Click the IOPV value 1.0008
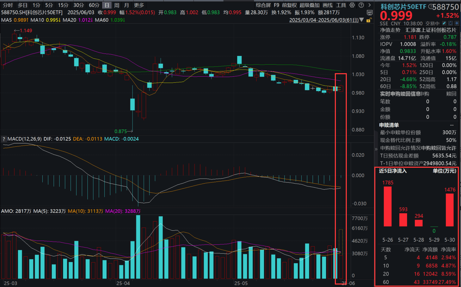This screenshot has height=287, width=461. pos(408,44)
